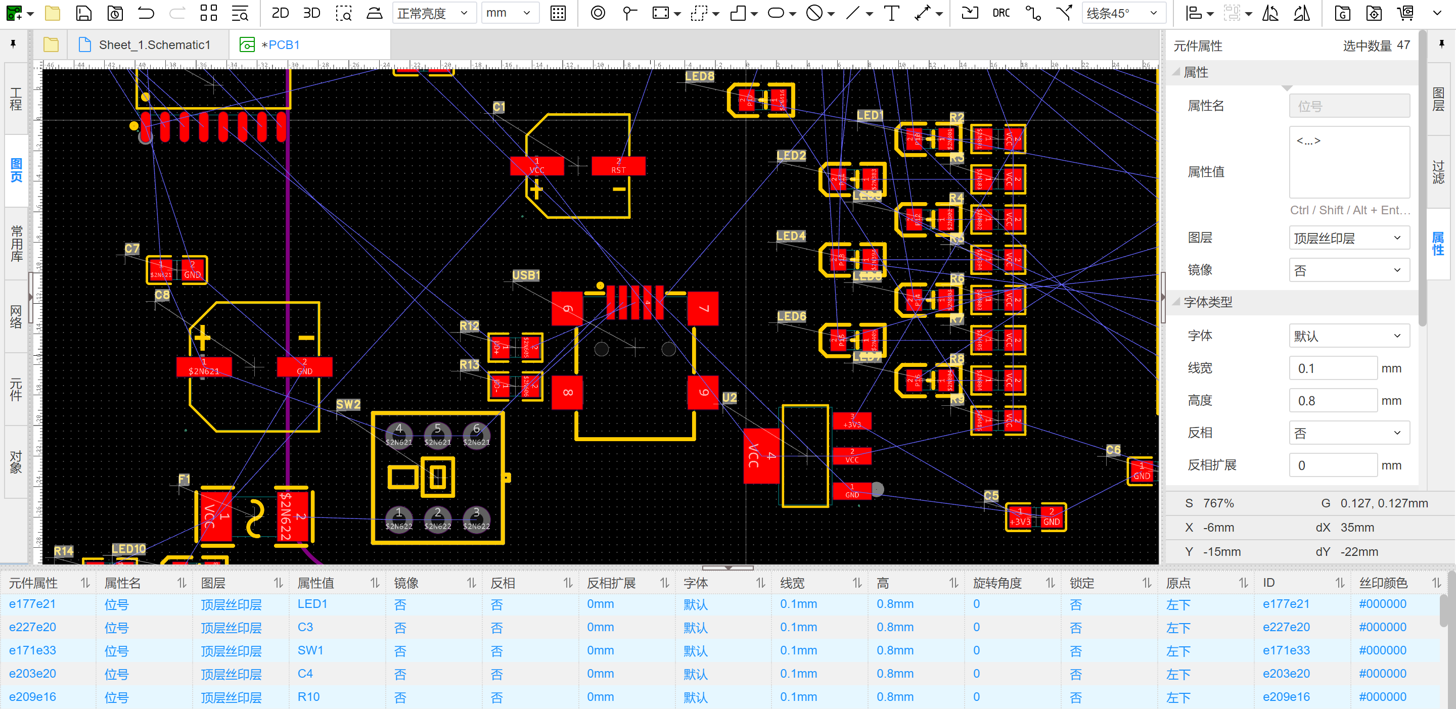Pin the right sidebar panel
Image resolution: width=1456 pixels, height=709 pixels.
pyautogui.click(x=1442, y=44)
